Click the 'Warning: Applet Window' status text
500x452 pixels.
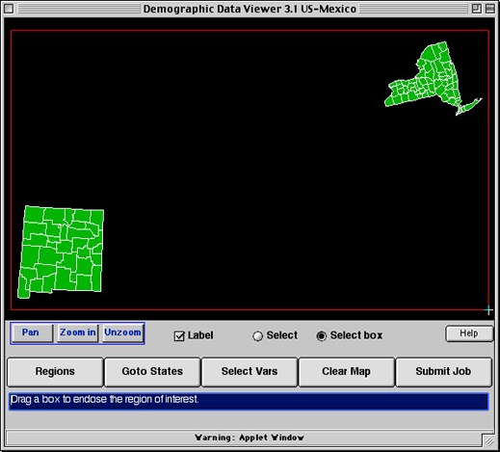pyautogui.click(x=250, y=438)
